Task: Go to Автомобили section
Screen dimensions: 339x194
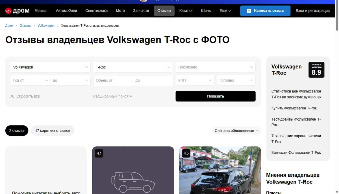Action: [x=66, y=11]
